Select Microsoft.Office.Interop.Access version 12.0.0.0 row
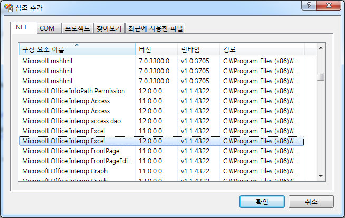This screenshot has width=345, height=218. point(162,111)
